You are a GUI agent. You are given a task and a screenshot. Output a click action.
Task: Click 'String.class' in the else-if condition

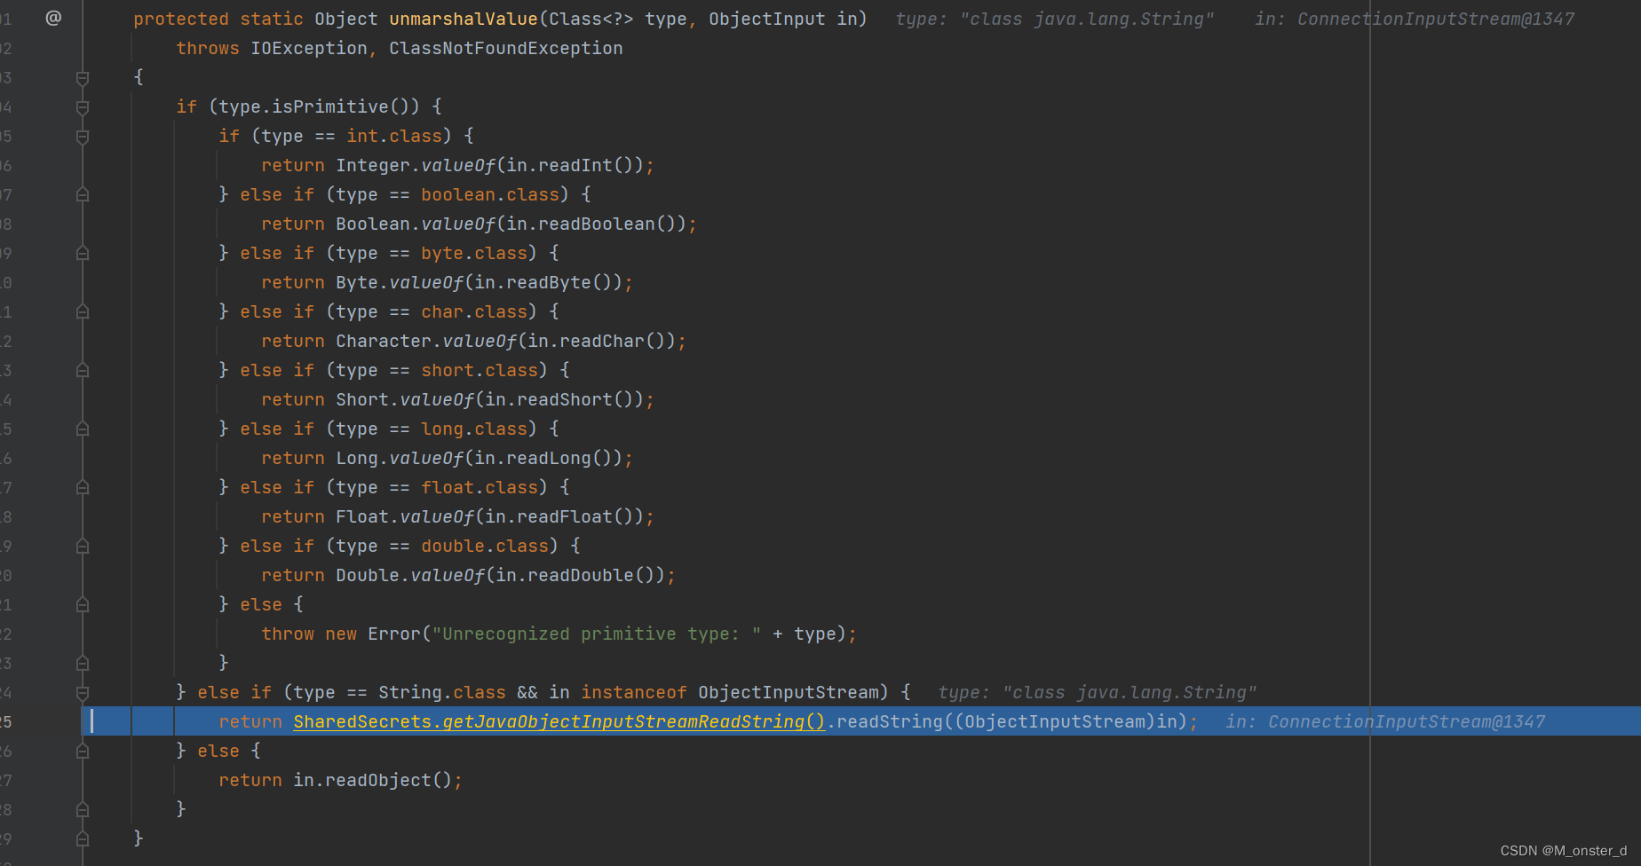442,692
